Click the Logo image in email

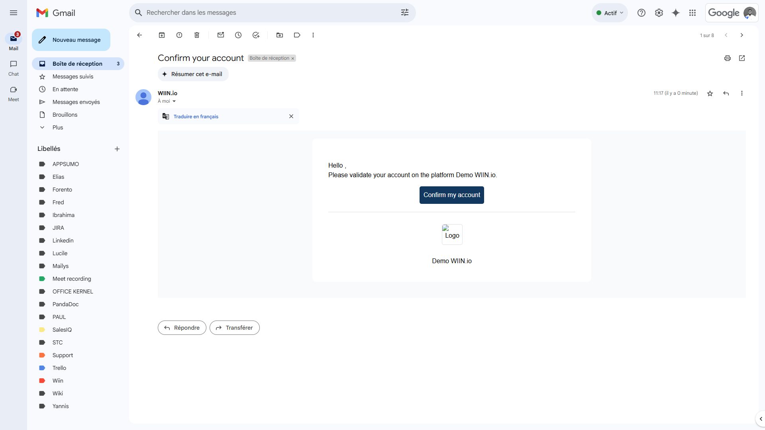452,235
